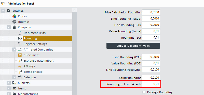The height and width of the screenshot is (95, 204).
Task: Click the Colors palette icon
Action: pos(14,16)
